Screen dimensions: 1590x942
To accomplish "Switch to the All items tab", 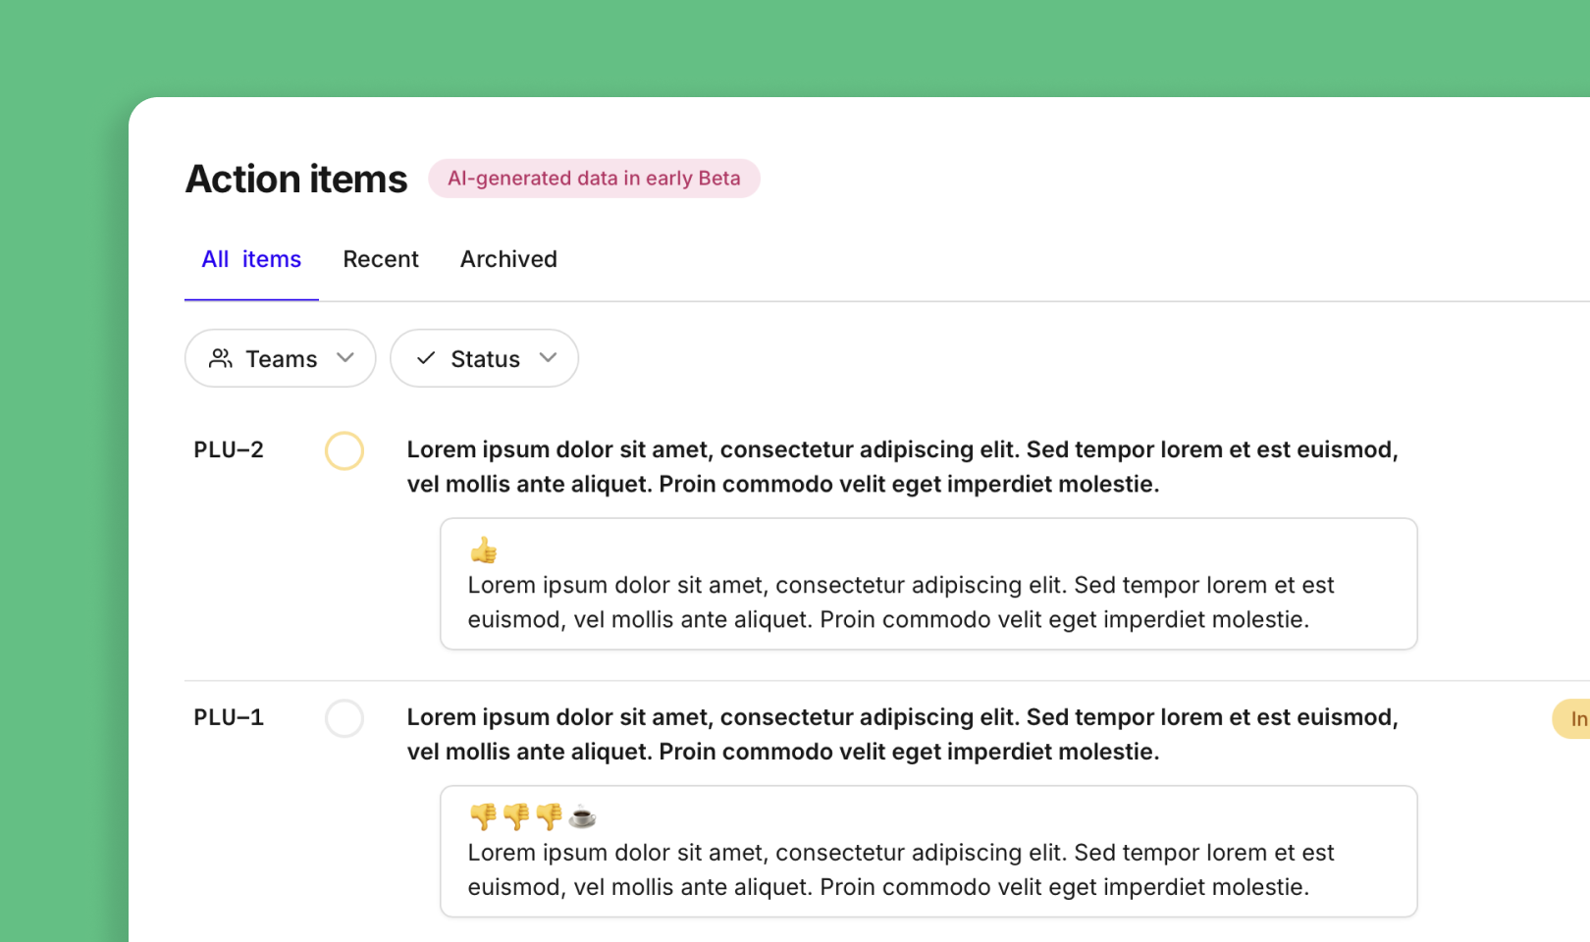I will click(x=251, y=259).
